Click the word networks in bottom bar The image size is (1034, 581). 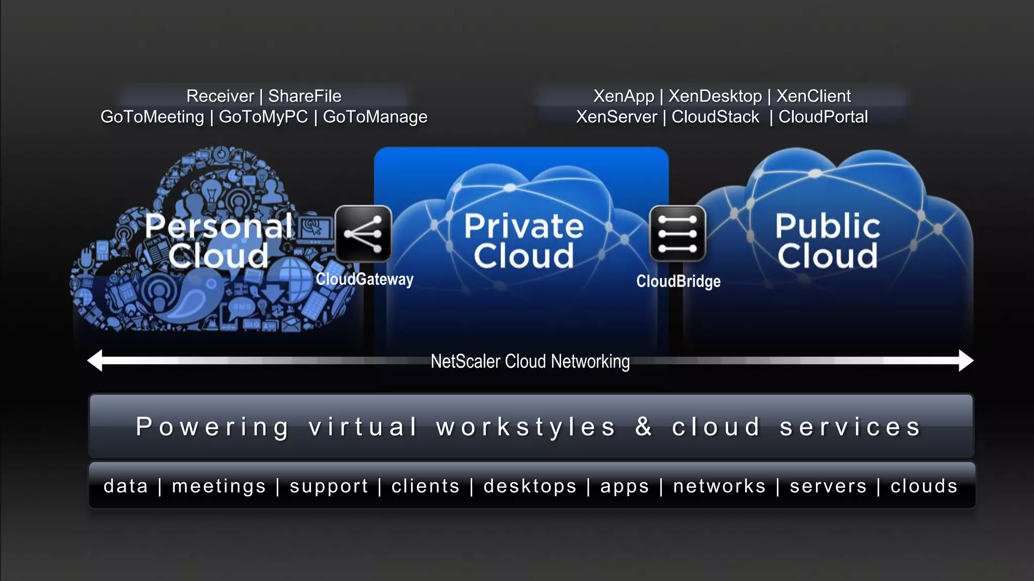click(x=719, y=486)
